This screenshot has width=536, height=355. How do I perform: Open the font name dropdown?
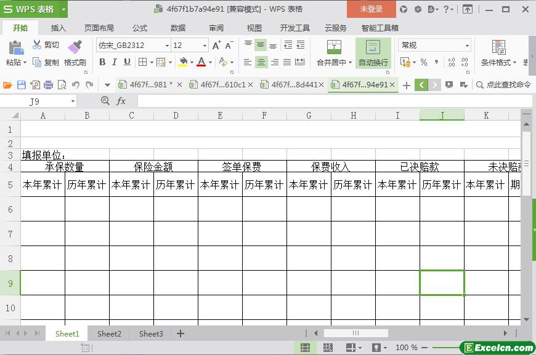coord(167,46)
